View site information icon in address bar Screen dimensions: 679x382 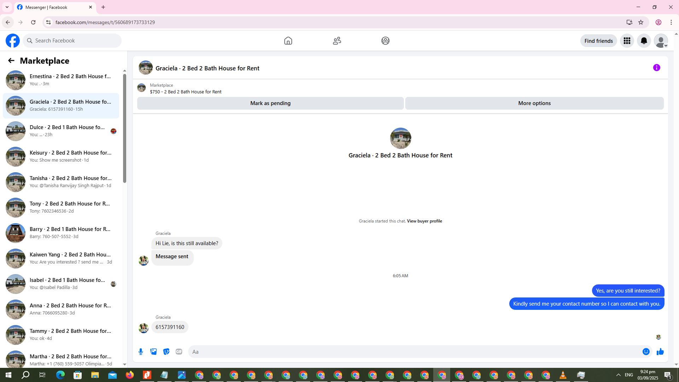tap(48, 22)
